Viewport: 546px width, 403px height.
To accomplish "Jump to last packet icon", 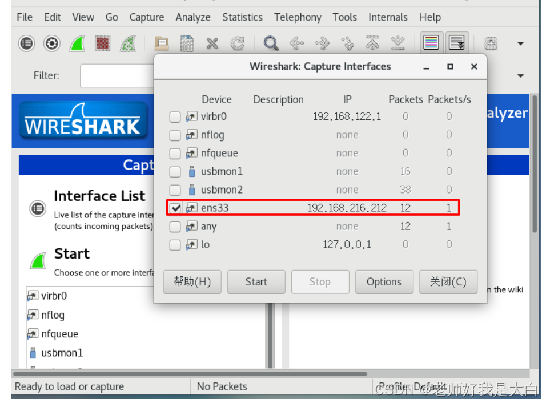I will click(398, 43).
